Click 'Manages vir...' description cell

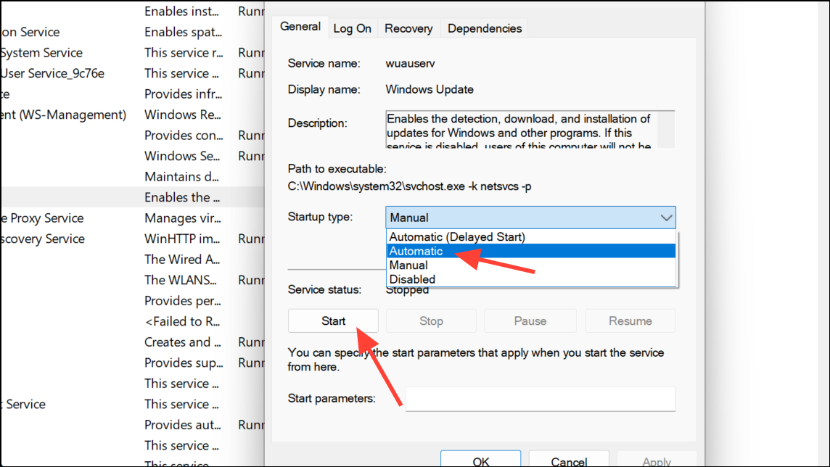coord(183,218)
